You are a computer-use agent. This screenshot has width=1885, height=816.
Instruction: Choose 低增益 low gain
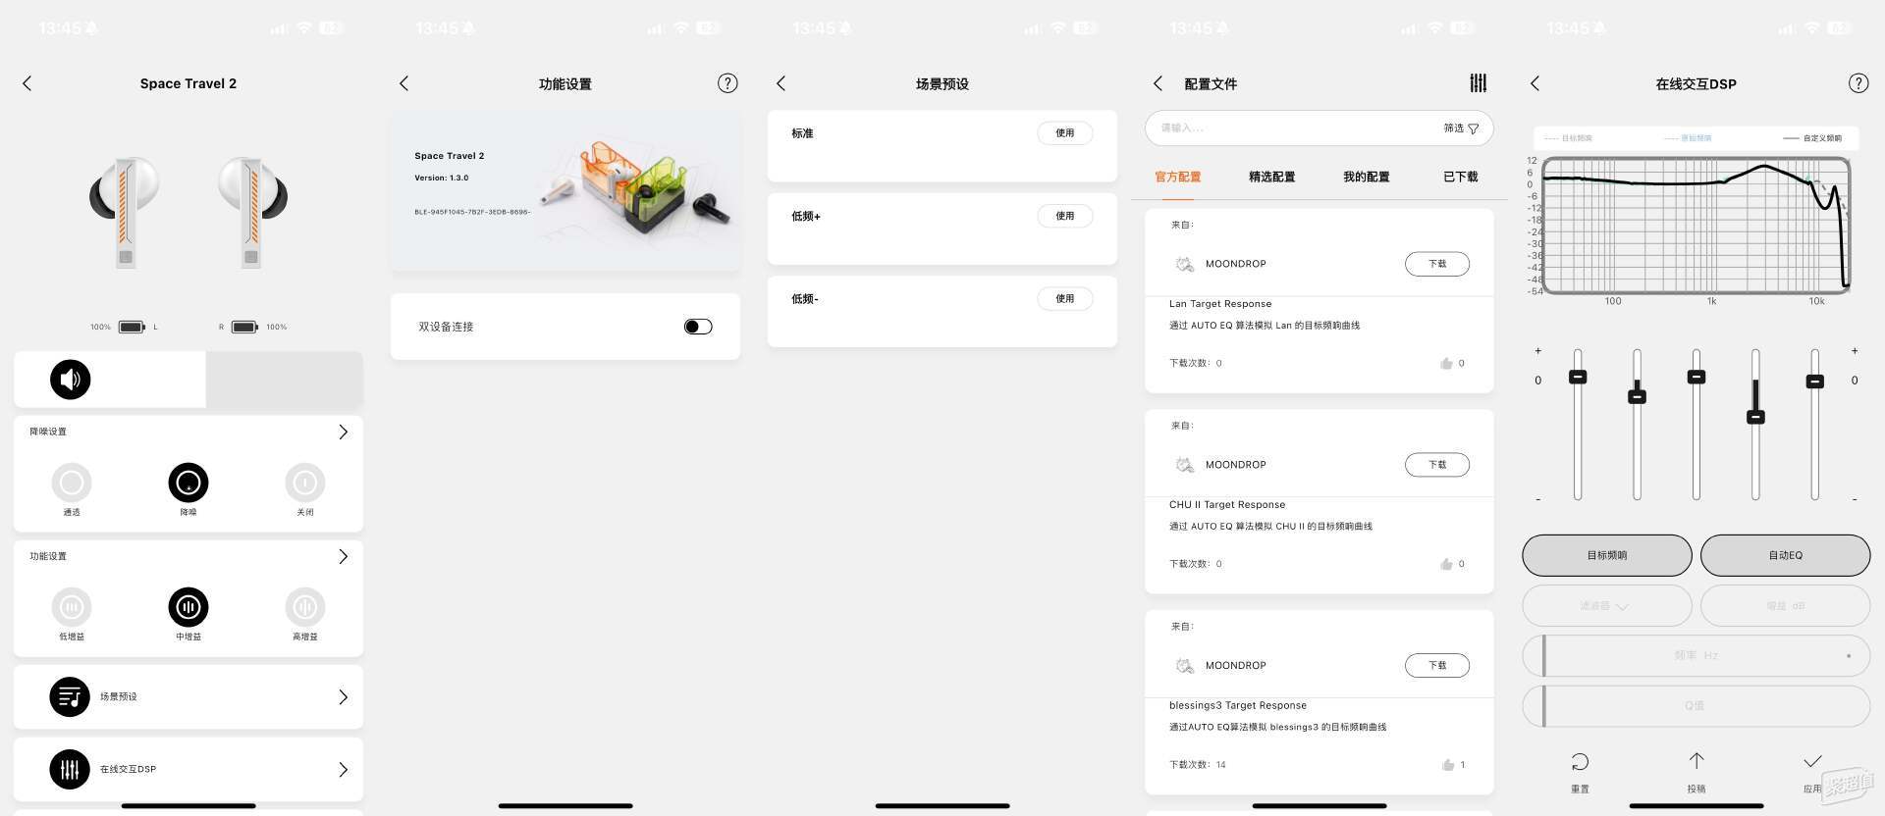[72, 607]
